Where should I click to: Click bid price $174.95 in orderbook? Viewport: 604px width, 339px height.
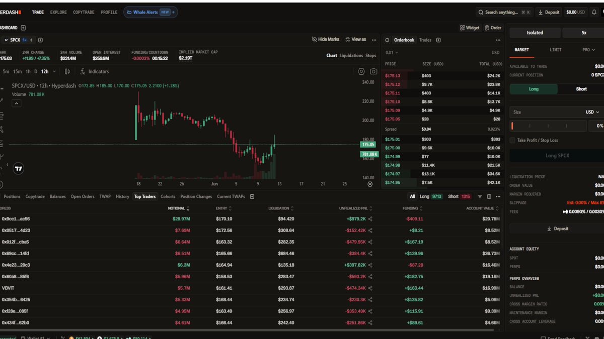[x=393, y=182]
